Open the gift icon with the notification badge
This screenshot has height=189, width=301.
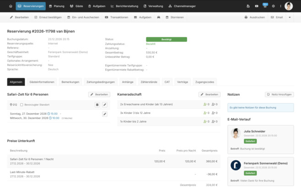tap(265, 6)
